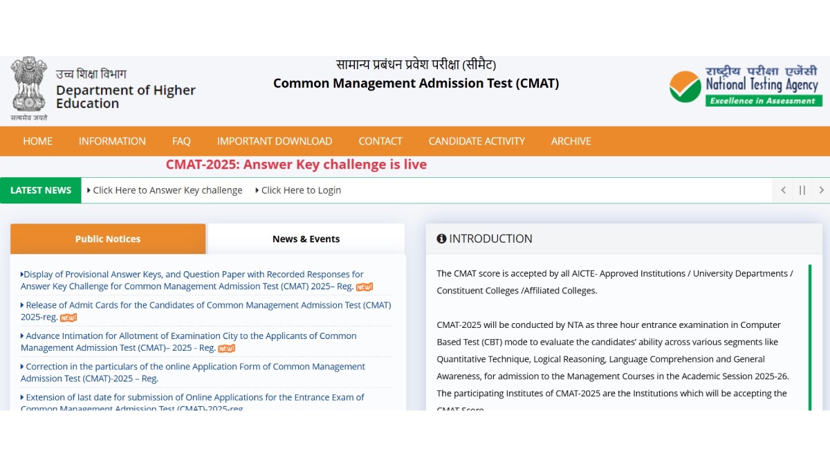830x467 pixels.
Task: Click the National Testing Agency logo
Action: (x=746, y=86)
